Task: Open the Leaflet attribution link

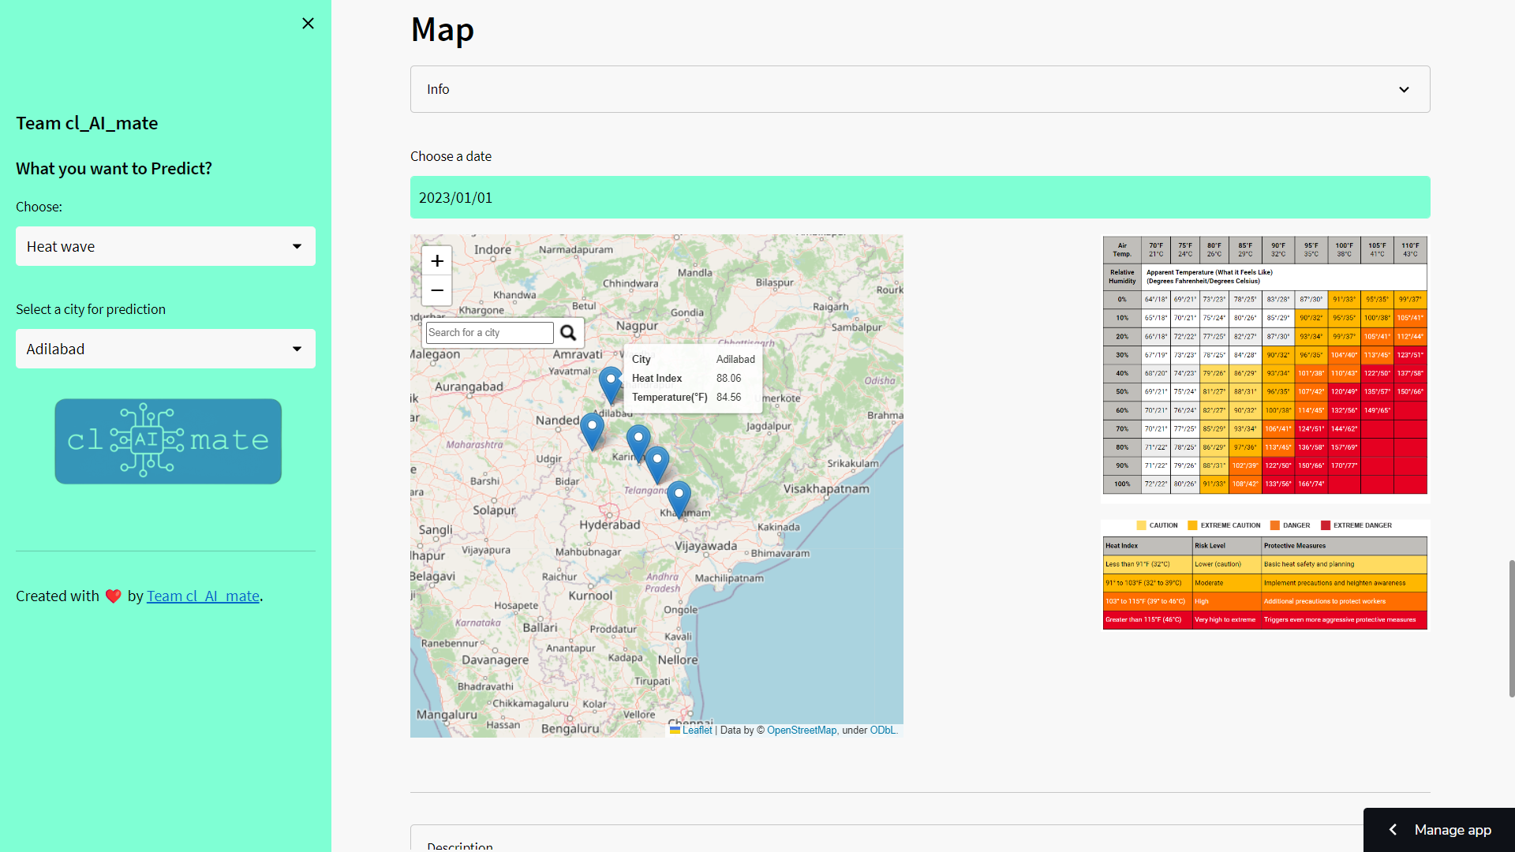Action: click(x=697, y=731)
